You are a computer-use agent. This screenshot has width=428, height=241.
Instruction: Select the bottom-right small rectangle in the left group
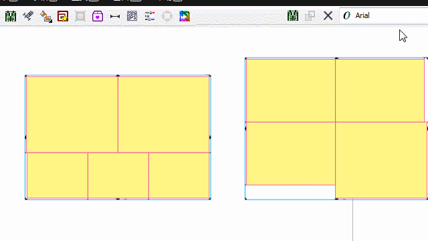[179, 175]
